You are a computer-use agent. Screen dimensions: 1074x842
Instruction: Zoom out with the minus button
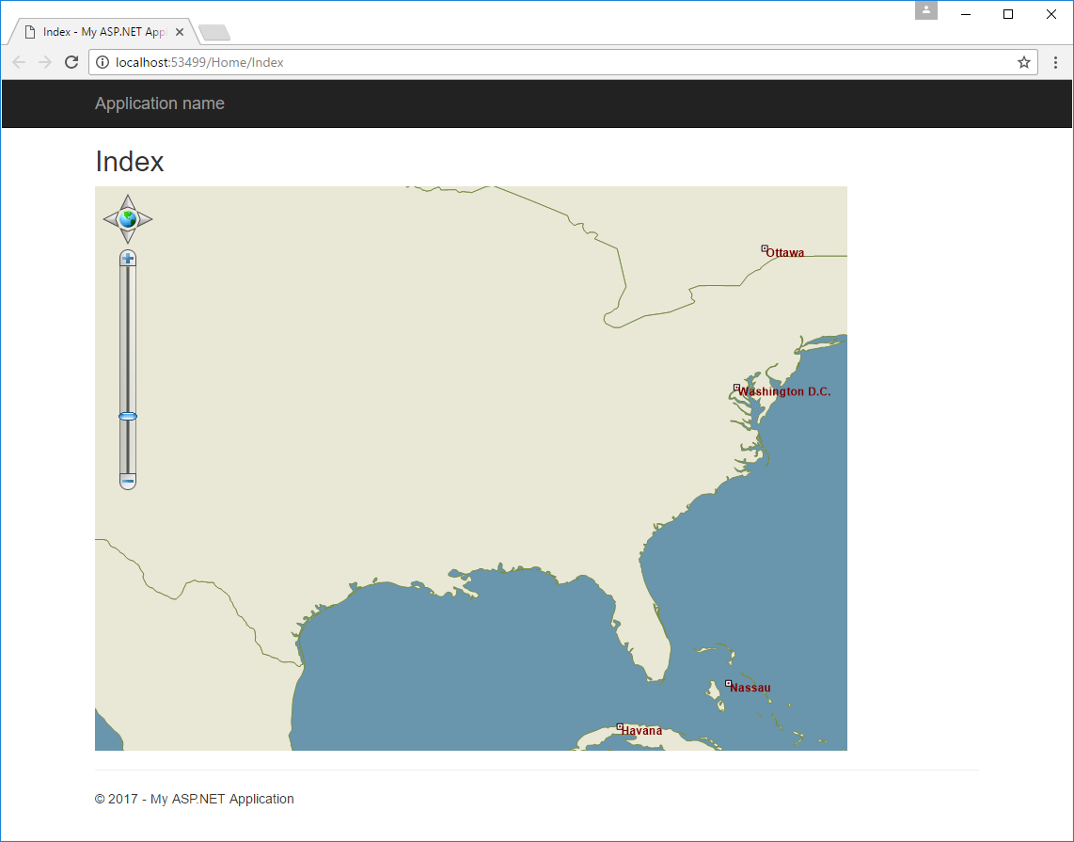coord(128,482)
